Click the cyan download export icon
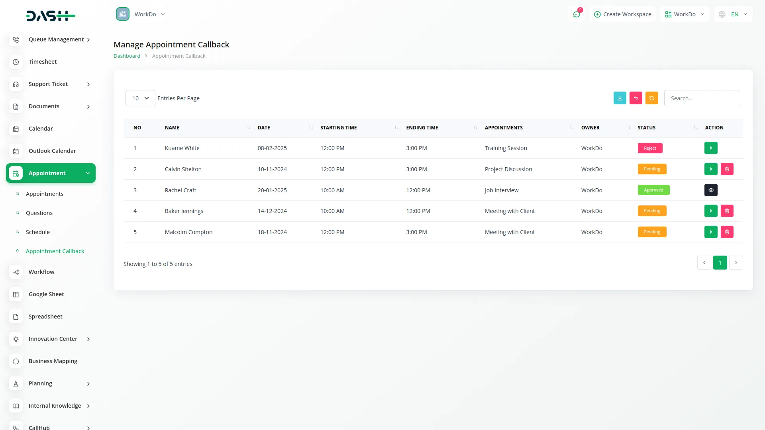This screenshot has width=765, height=430. point(620,98)
